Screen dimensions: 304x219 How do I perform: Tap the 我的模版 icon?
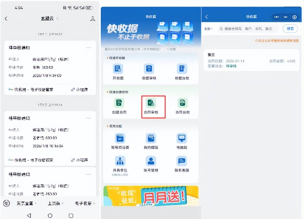point(151,138)
